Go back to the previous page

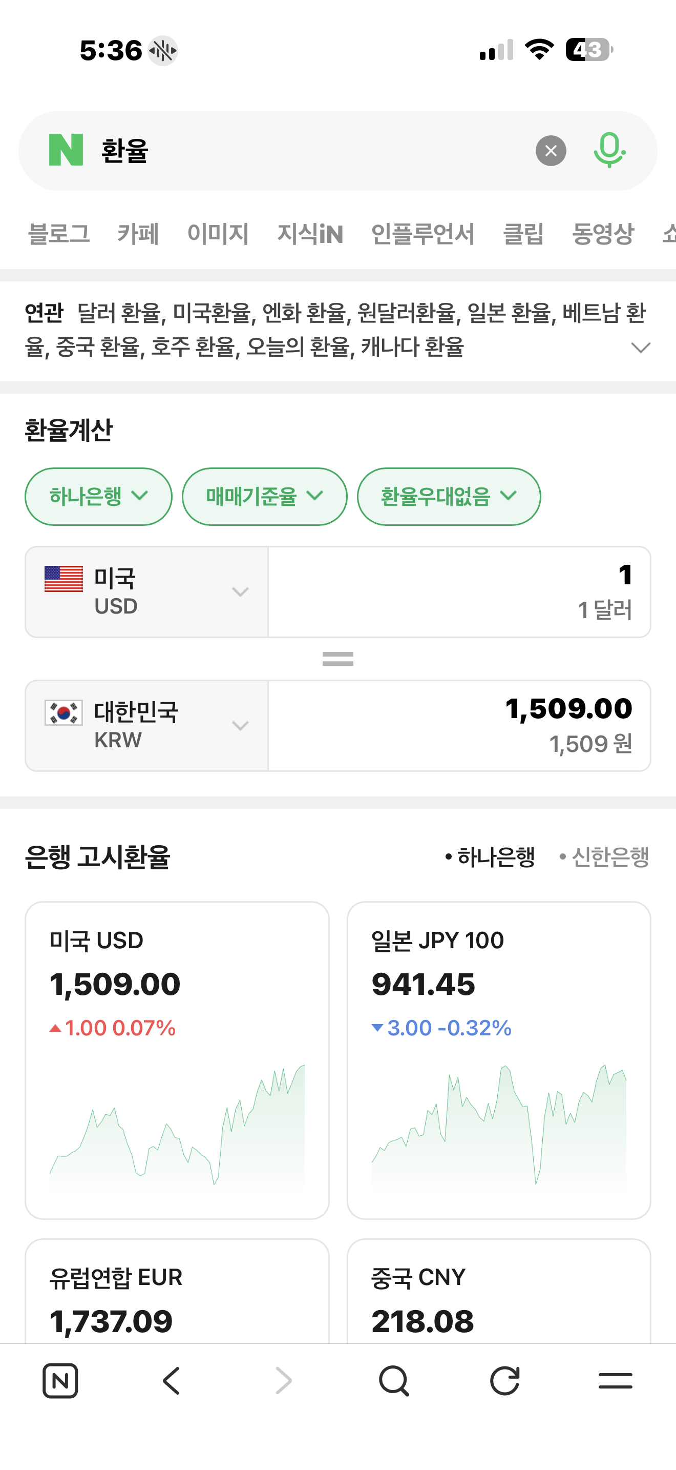coord(172,1380)
